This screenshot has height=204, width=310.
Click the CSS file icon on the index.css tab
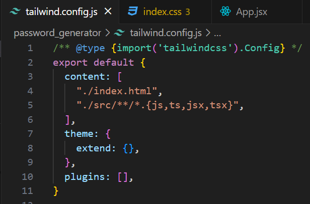(132, 12)
